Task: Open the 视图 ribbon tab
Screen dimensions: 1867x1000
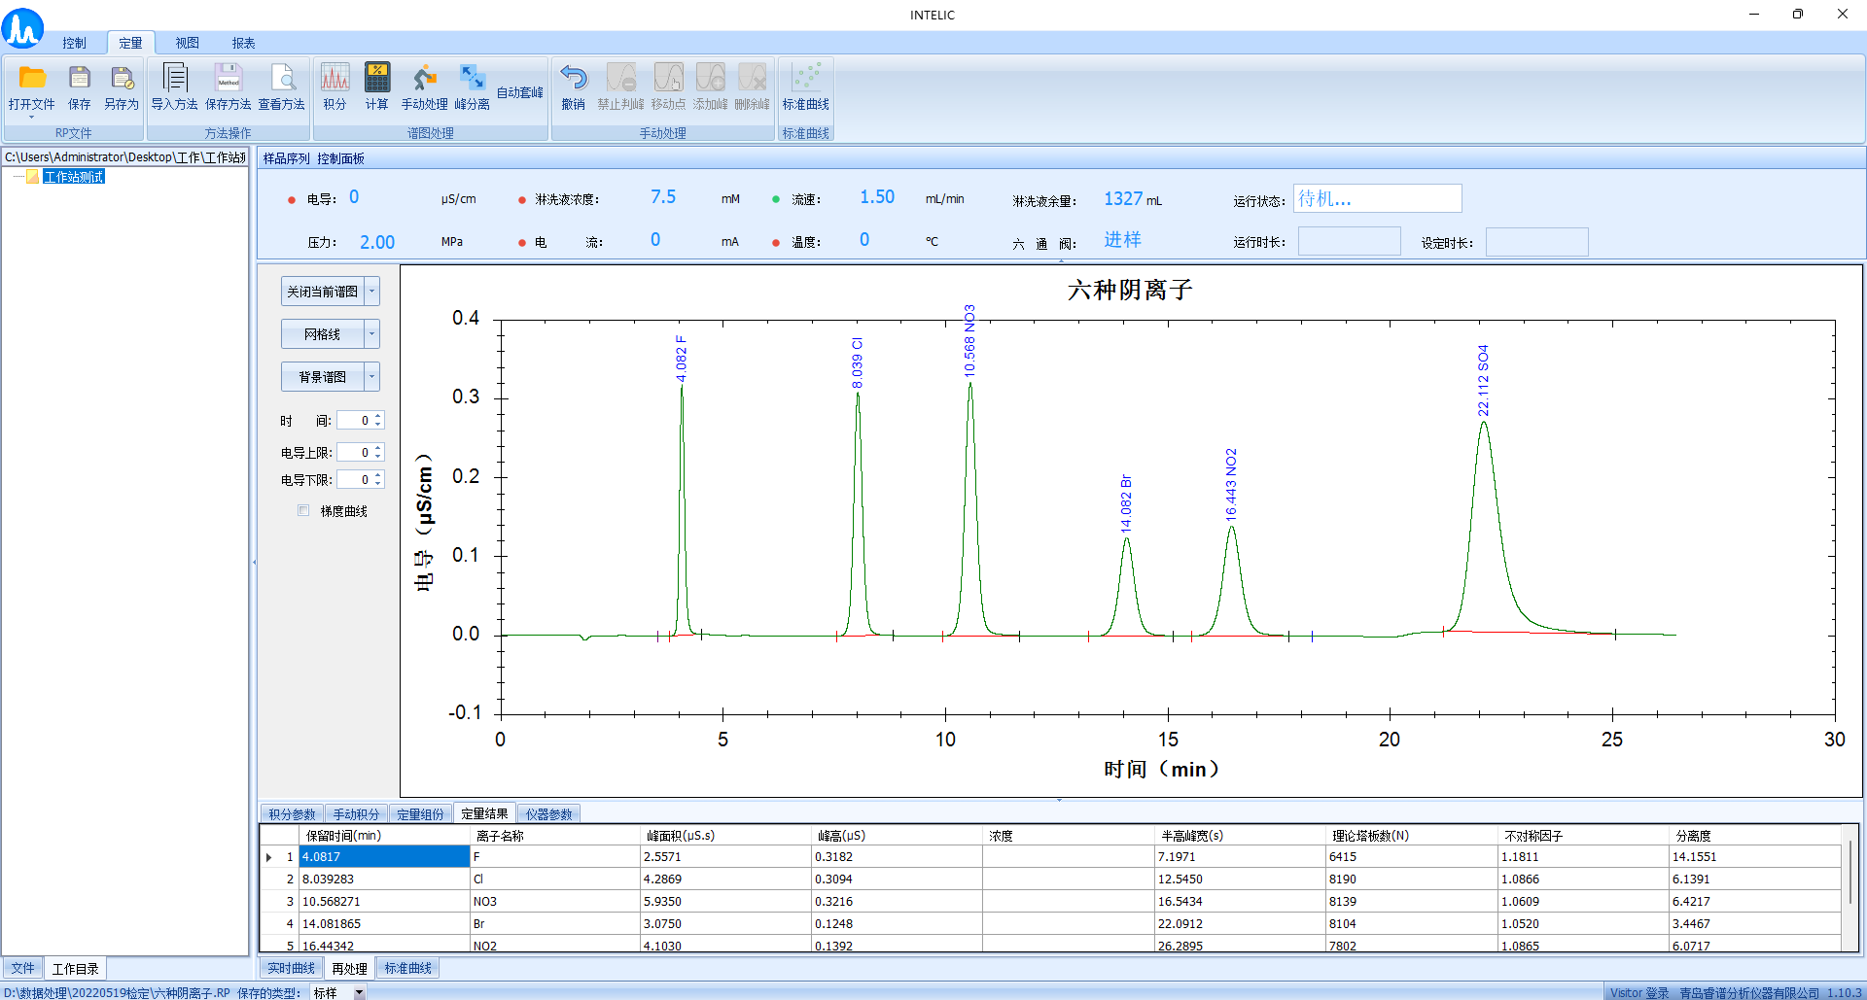Action: [187, 43]
